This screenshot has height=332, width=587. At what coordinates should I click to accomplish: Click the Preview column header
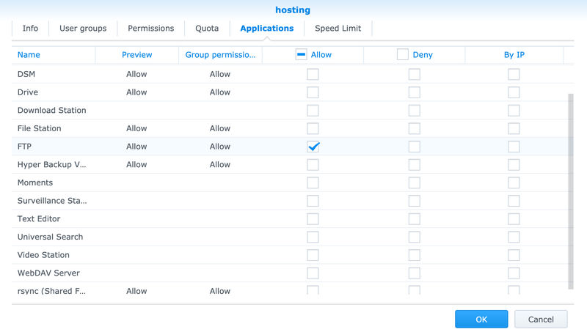point(137,55)
